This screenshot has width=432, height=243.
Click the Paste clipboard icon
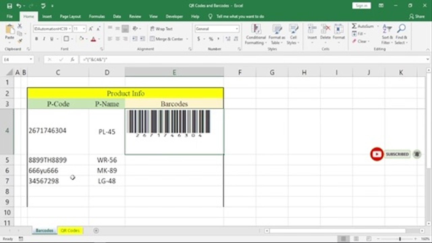(10, 30)
